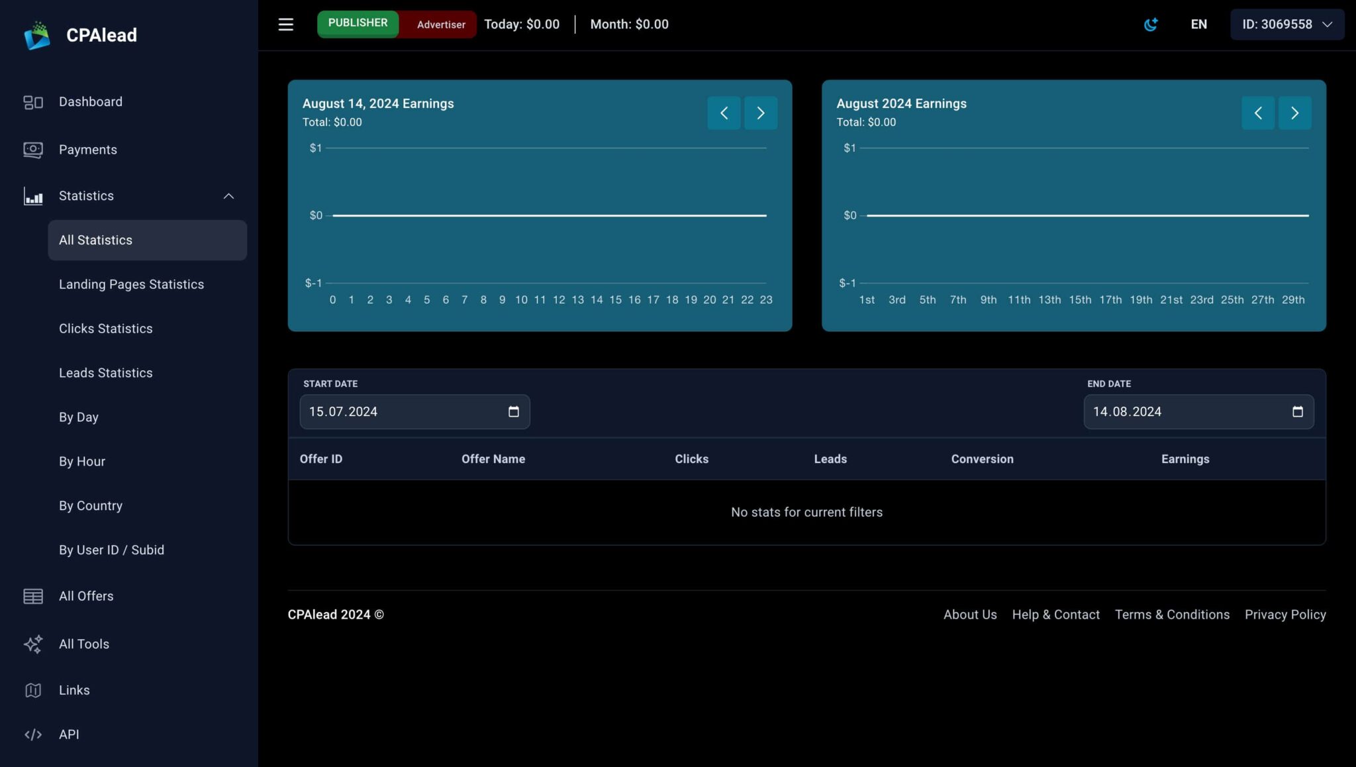Collapse the Statistics sidebar section
This screenshot has height=767, width=1356.
pos(228,196)
